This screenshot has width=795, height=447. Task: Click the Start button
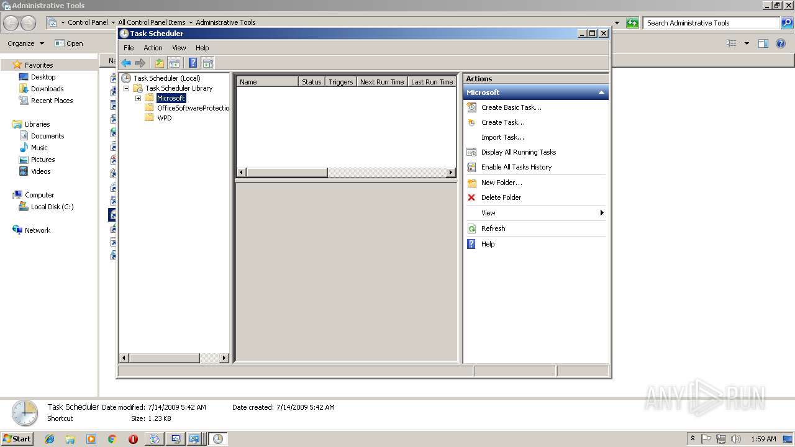point(17,439)
